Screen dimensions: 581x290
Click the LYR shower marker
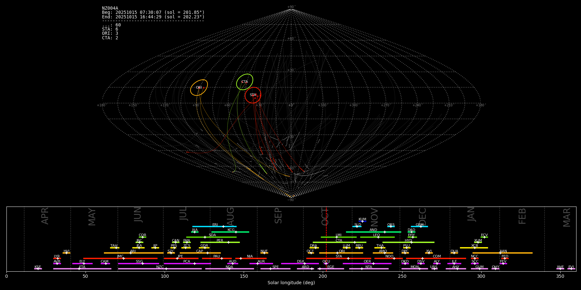(57, 258)
